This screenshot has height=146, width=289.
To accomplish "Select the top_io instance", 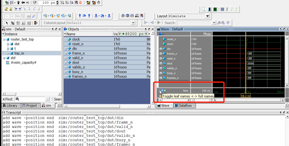I will tap(19, 53).
